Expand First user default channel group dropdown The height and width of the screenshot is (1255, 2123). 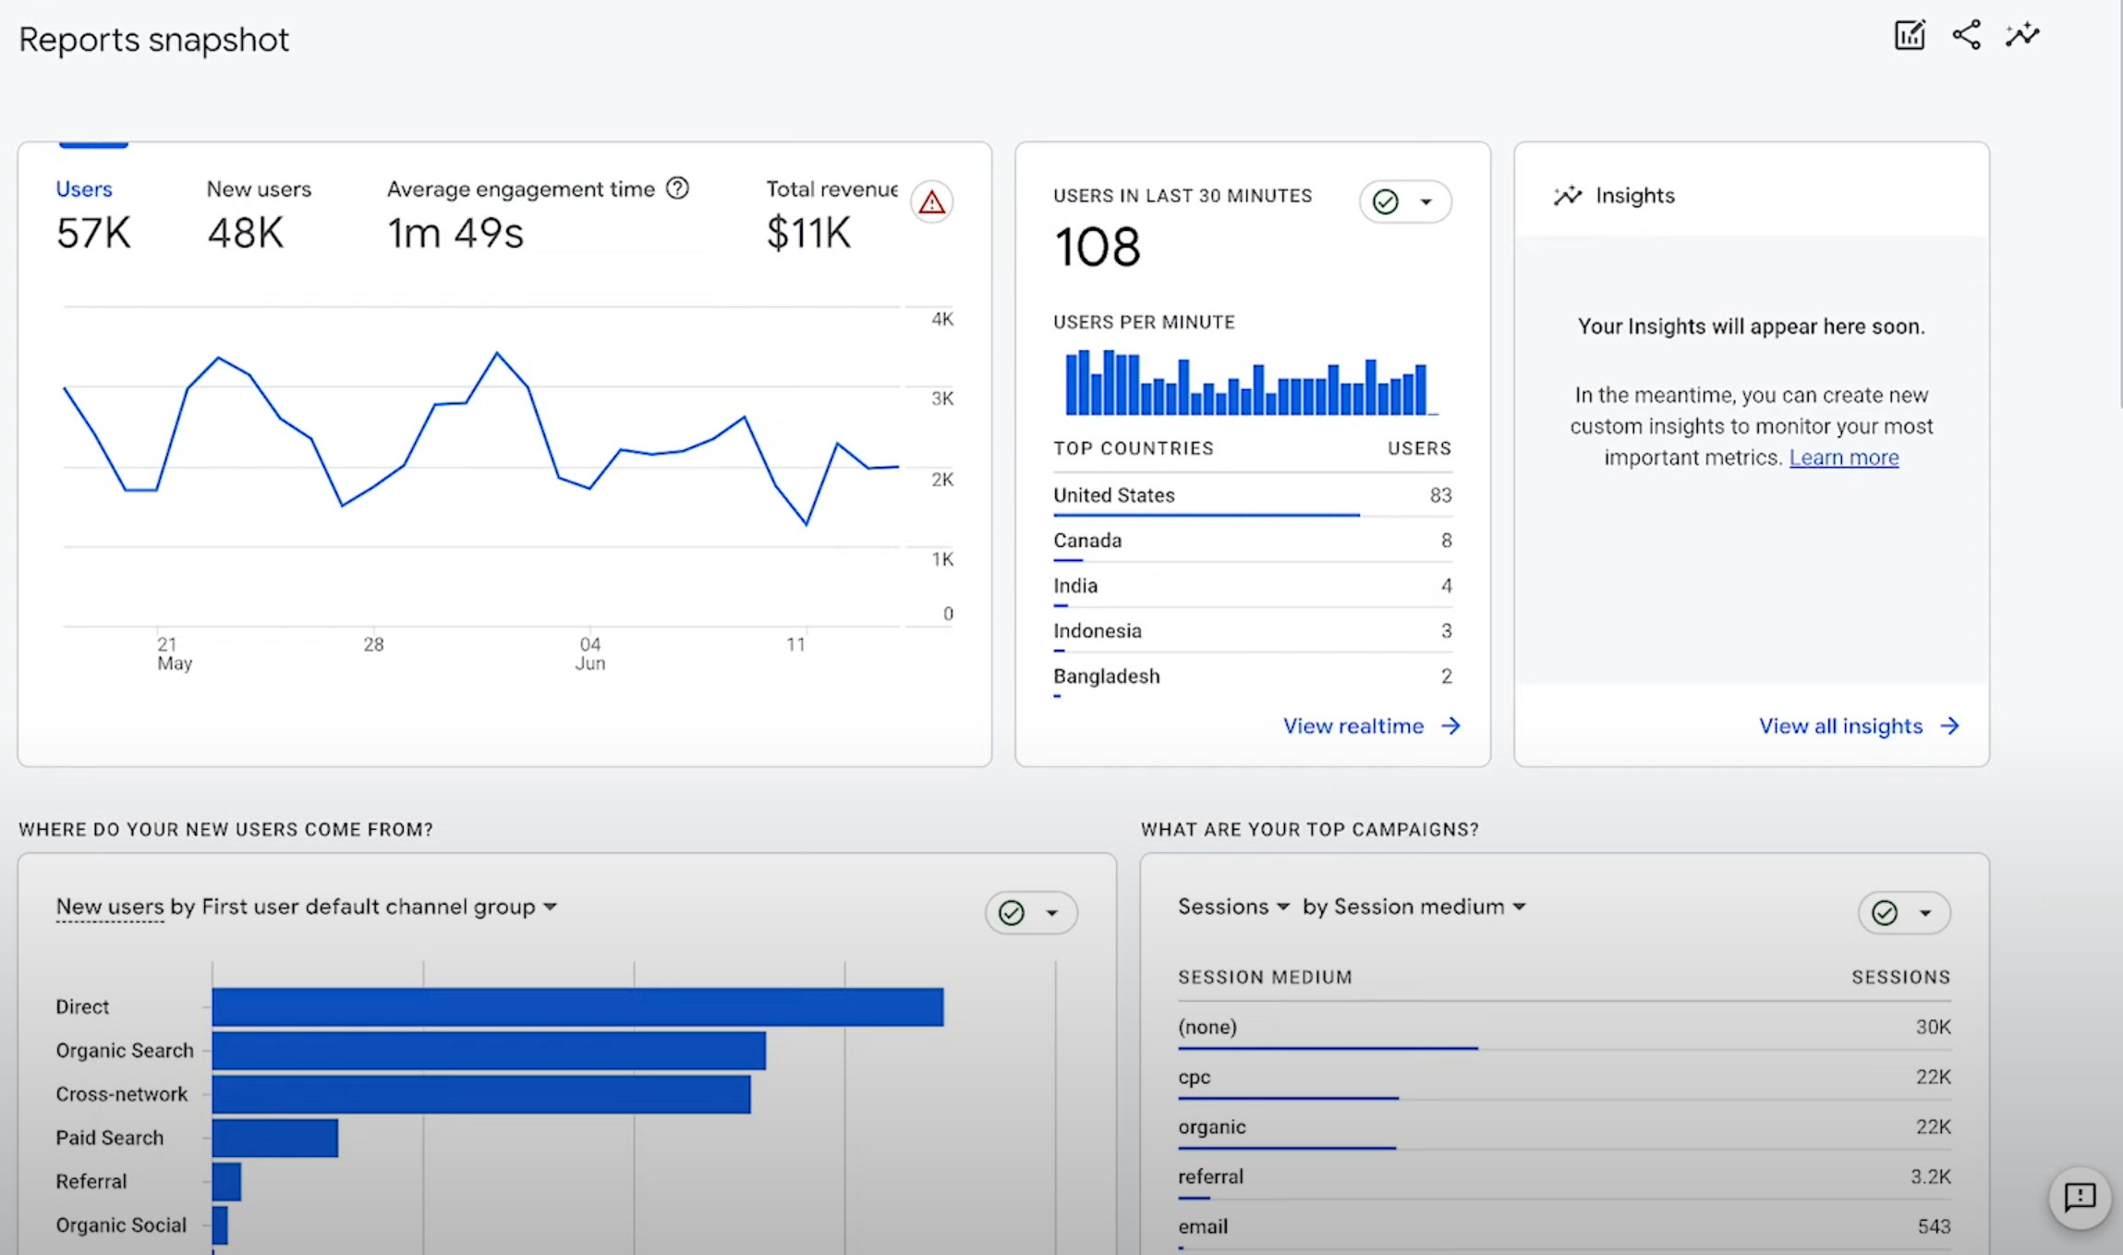tap(551, 907)
